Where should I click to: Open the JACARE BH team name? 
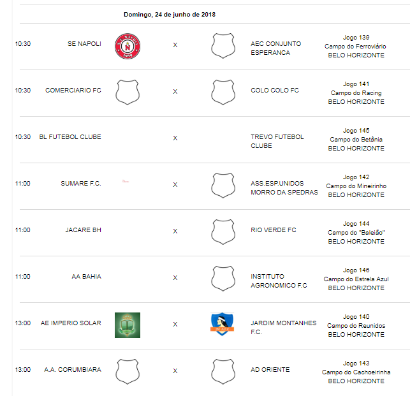click(x=83, y=230)
